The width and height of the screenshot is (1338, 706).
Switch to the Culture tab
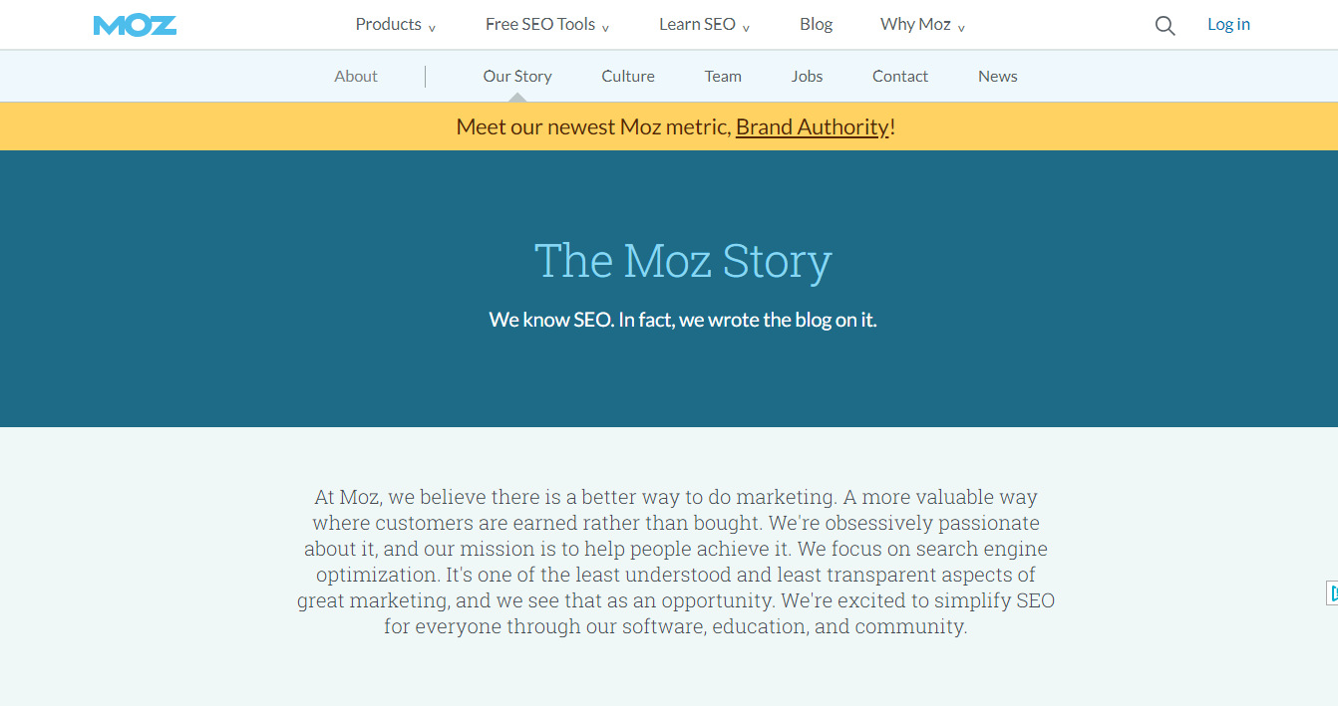627,76
